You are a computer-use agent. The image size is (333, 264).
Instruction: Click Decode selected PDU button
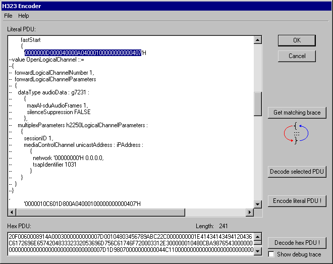(x=297, y=172)
